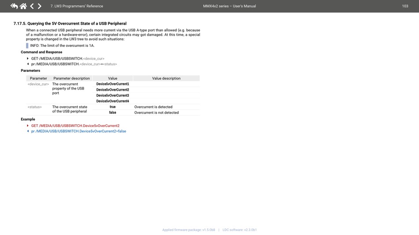Open the LW3 Programmers' Reference chapter link
The width and height of the screenshot is (419, 235).
point(77,6)
